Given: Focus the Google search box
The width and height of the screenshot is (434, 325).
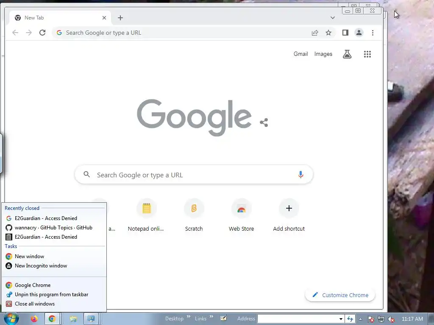Looking at the screenshot, I should (194, 175).
